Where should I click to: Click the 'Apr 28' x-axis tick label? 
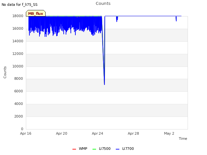coord(133,133)
